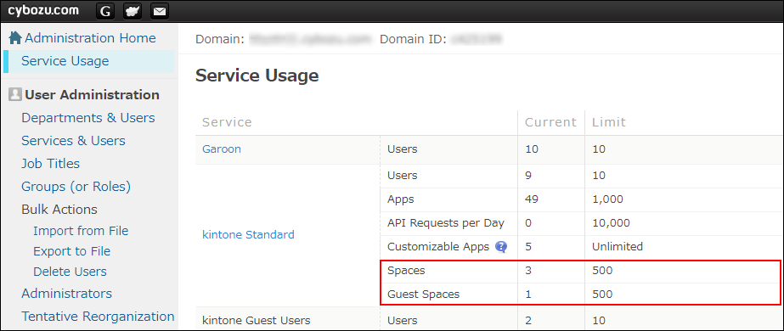The image size is (784, 331).
Task: Click the Spaces current value 3
Action: coord(528,271)
